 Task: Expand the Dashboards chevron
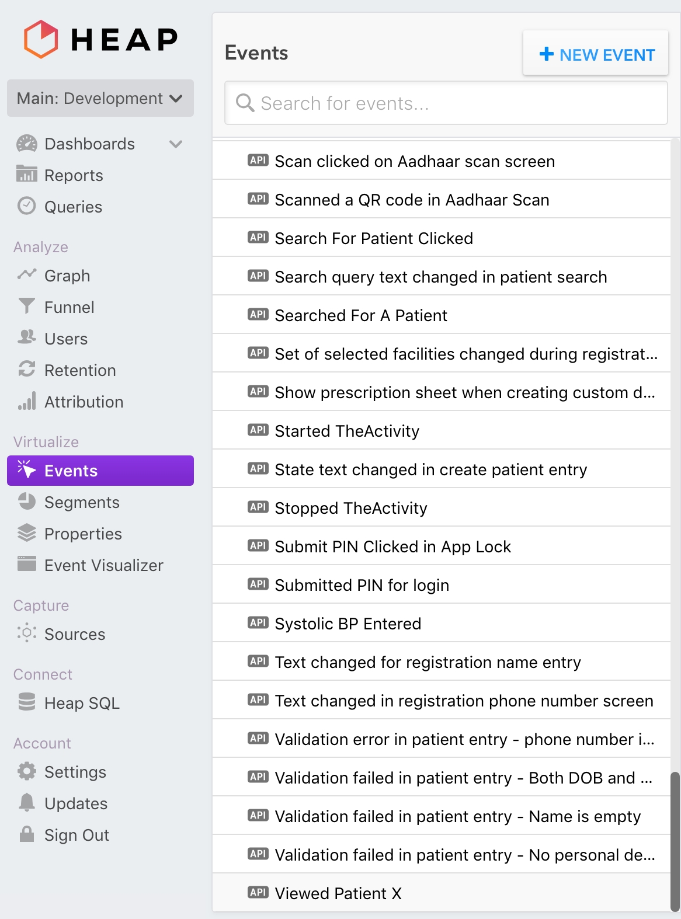176,144
